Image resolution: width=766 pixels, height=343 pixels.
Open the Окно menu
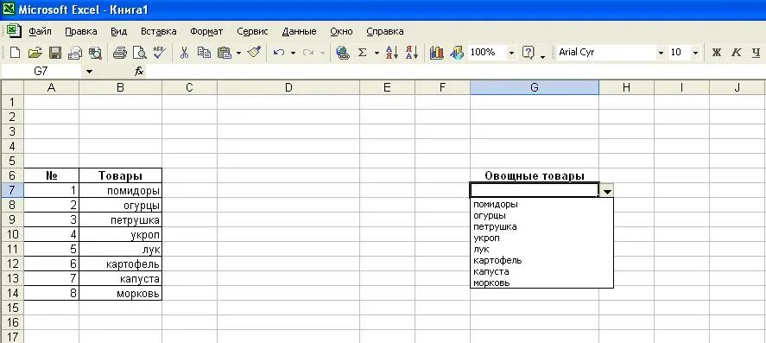coord(341,31)
